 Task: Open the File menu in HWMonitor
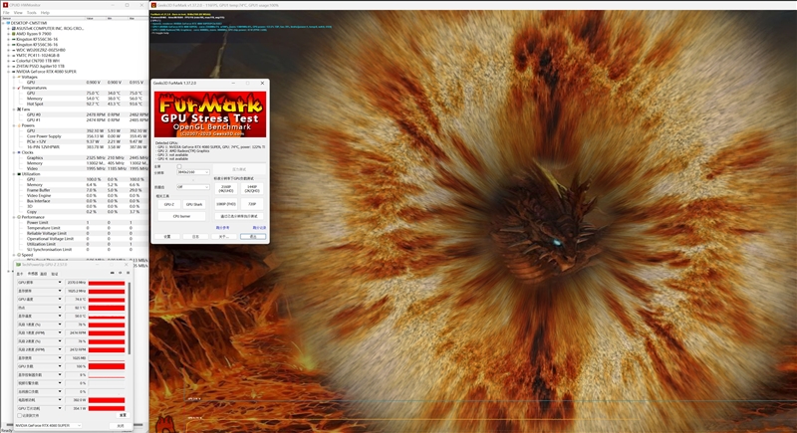(x=6, y=13)
